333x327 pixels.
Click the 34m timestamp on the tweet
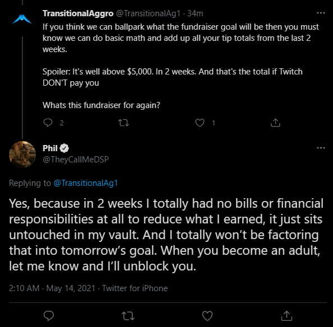195,13
